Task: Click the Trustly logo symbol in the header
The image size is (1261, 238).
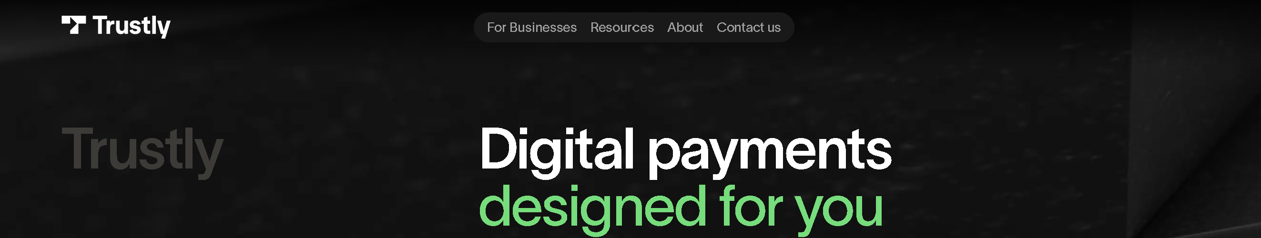Action: coord(73,25)
